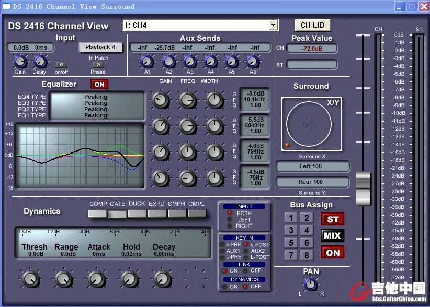Click the channel fader handle
The height and width of the screenshot is (307, 430).
pyautogui.click(x=363, y=188)
